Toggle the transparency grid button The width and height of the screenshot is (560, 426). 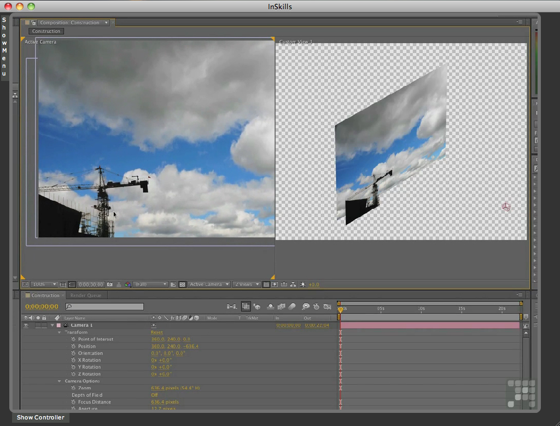coord(182,284)
